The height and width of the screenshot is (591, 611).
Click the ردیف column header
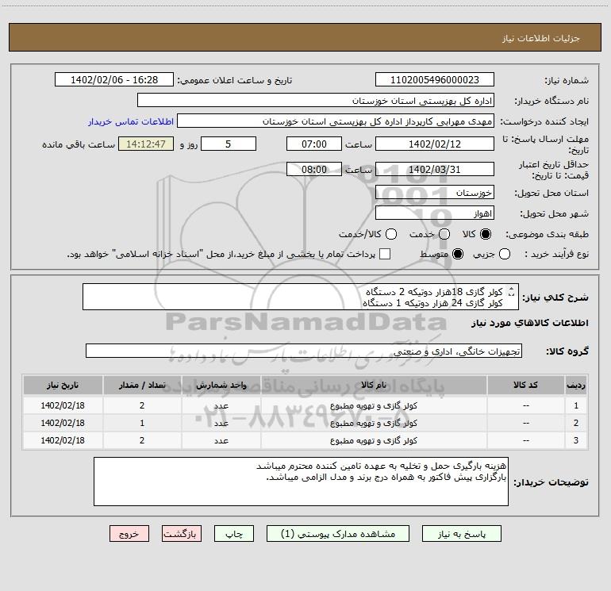coord(576,386)
